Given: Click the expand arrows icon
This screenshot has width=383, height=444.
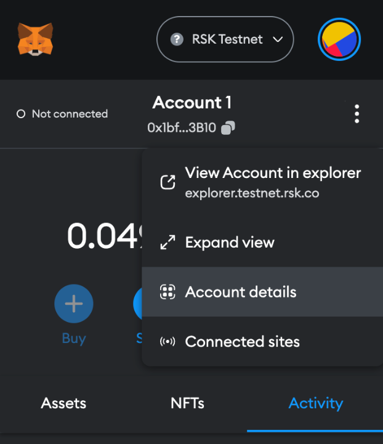Looking at the screenshot, I should tap(167, 242).
